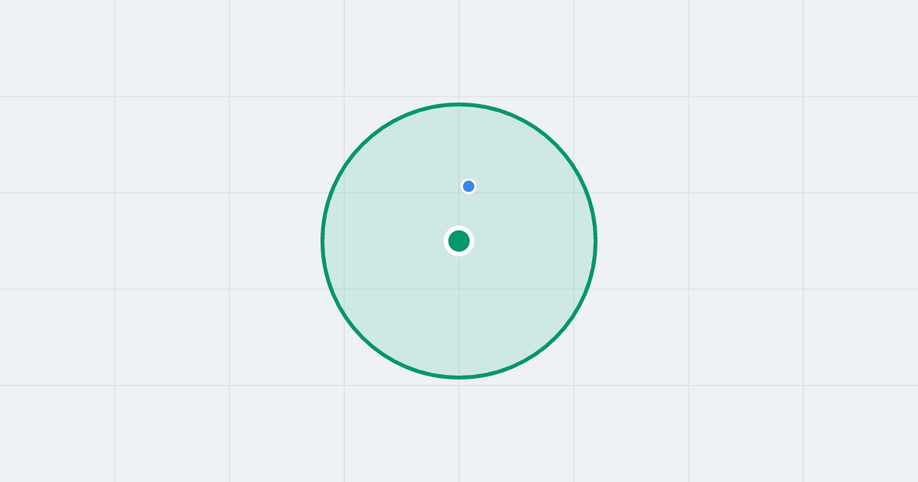Click the bottommost point of green circle outline
Viewport: 918px width, 482px height.
tap(459, 377)
